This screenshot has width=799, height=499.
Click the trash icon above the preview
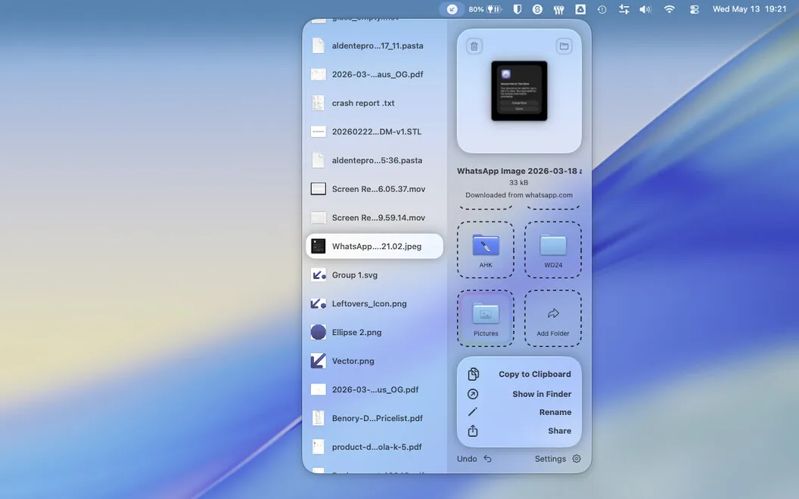coord(474,46)
